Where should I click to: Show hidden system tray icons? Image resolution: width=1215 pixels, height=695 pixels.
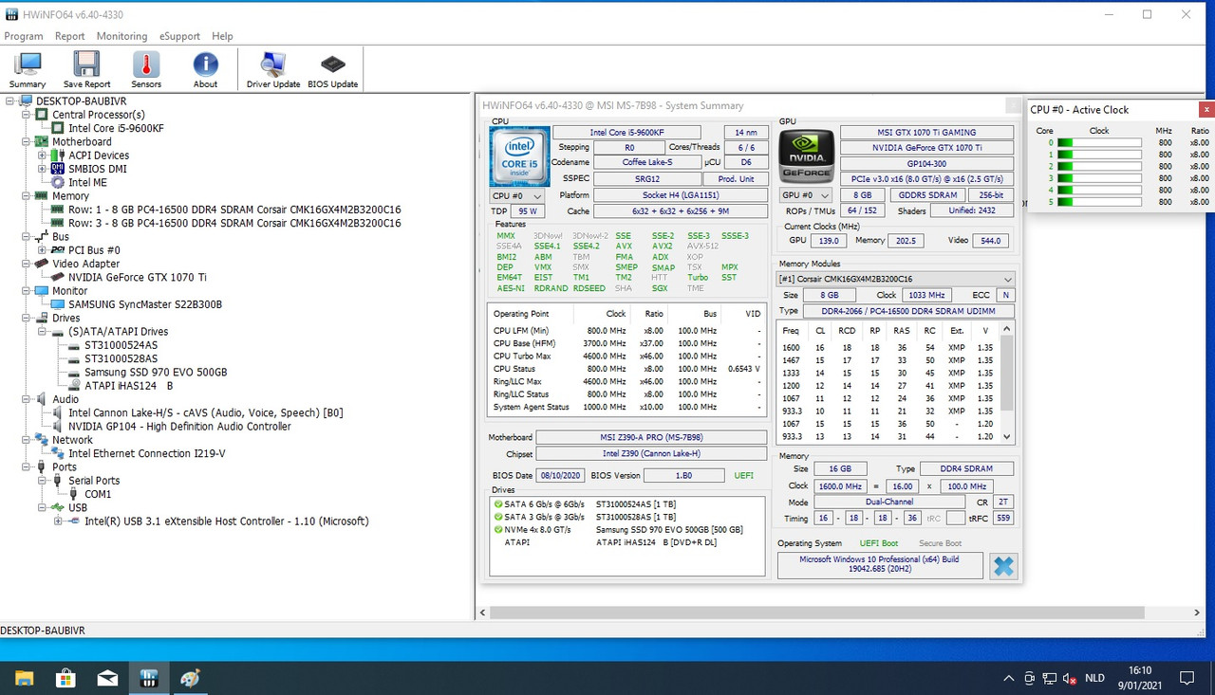click(1009, 679)
